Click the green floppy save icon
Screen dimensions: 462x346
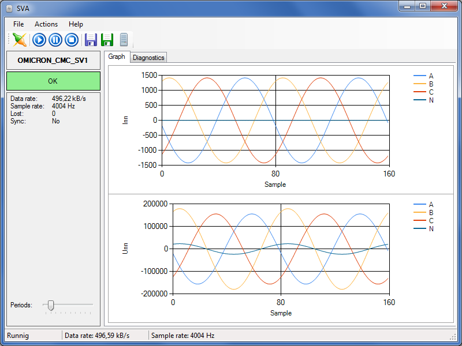pos(107,40)
